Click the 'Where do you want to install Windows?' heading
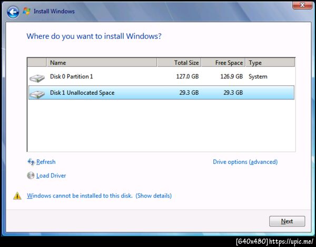 point(94,36)
